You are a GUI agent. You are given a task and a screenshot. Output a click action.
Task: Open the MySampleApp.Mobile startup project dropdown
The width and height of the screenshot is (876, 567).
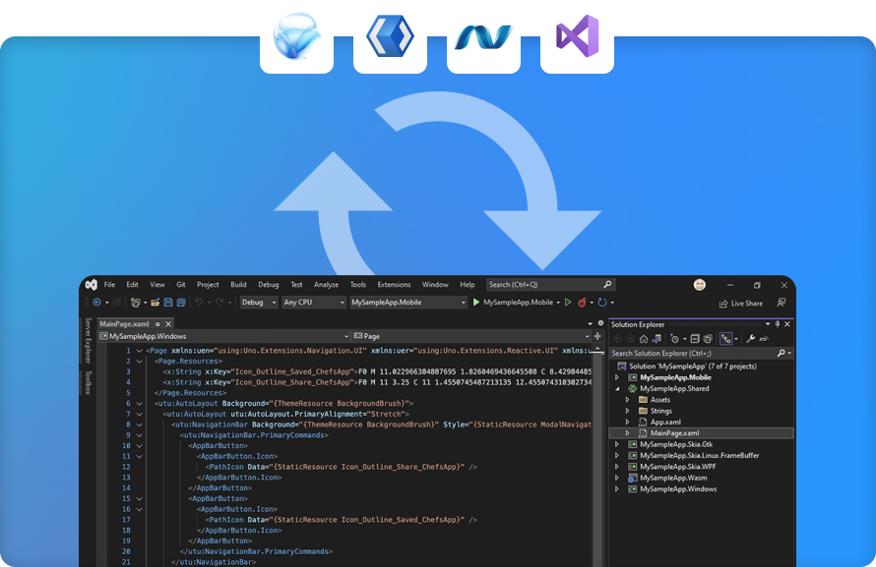pos(408,303)
